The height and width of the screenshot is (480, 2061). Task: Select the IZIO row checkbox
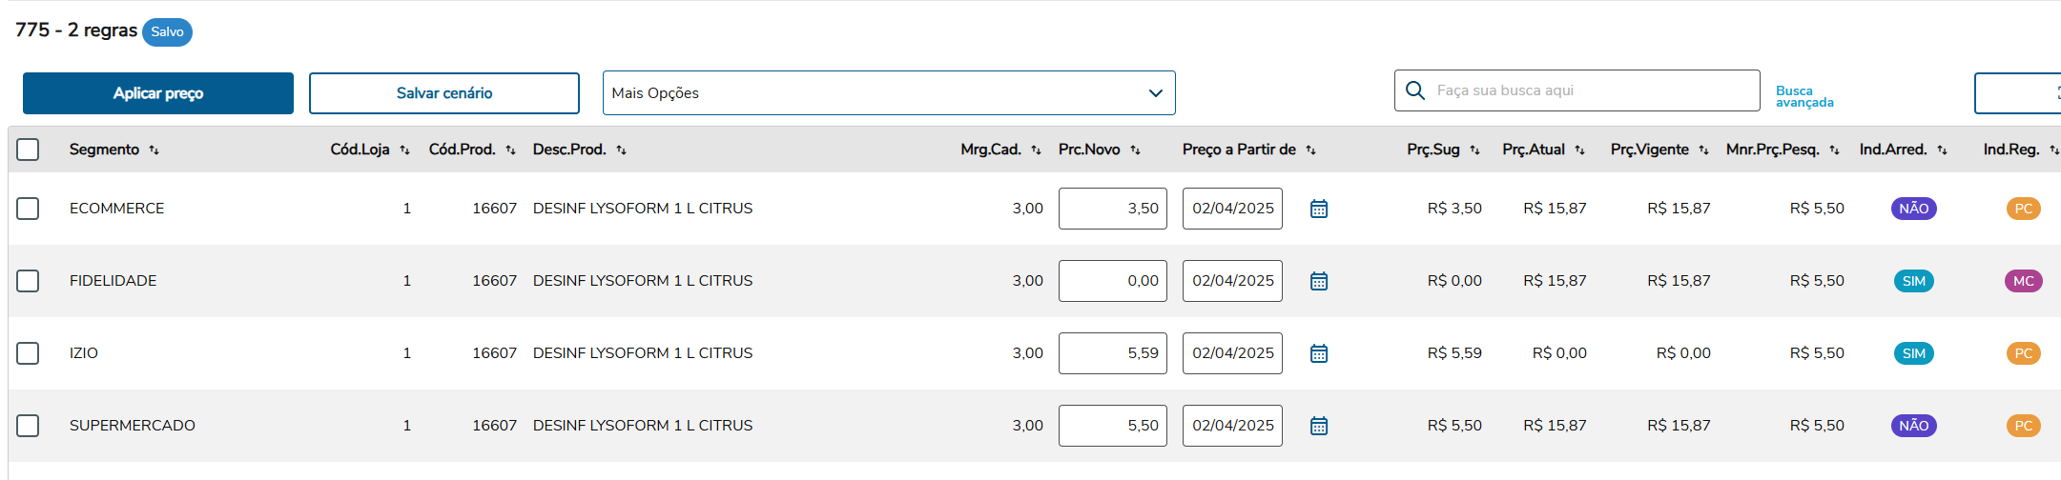click(28, 353)
